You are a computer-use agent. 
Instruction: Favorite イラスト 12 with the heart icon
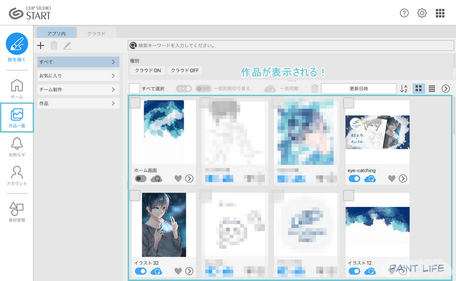click(391, 271)
